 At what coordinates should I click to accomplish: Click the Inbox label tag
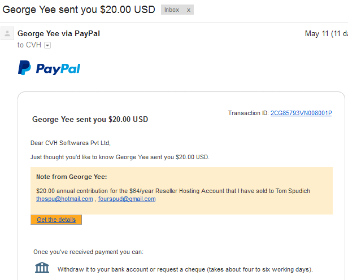tap(172, 10)
